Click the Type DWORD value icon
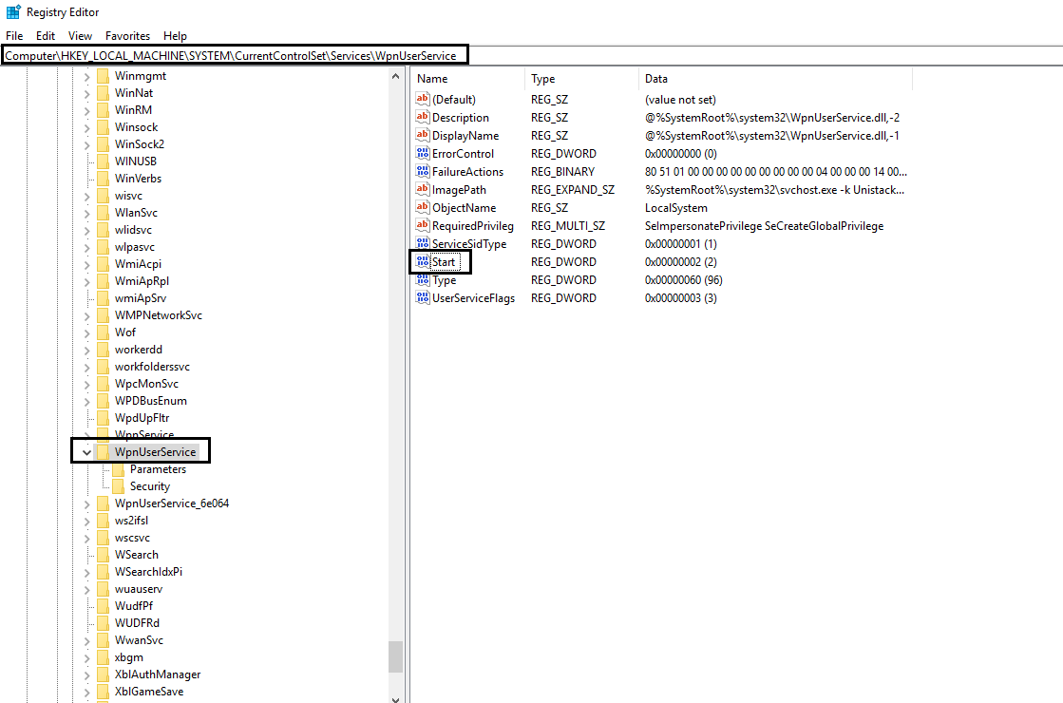1063x703 pixels. coord(423,280)
